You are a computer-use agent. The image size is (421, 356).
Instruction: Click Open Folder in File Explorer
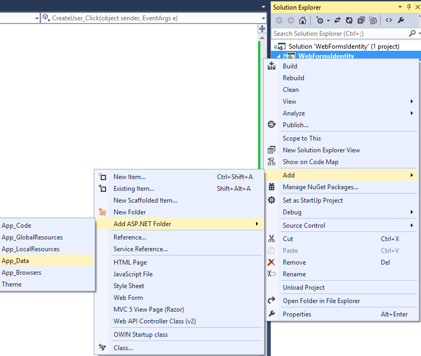click(x=321, y=301)
